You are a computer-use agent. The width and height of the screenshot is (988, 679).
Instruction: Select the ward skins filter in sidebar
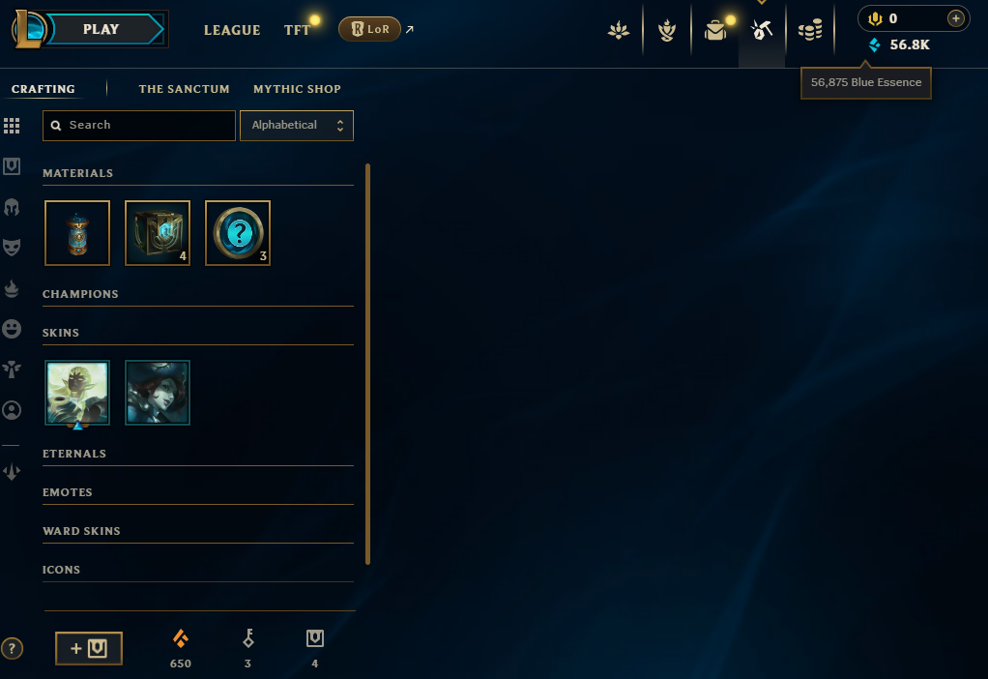coord(12,369)
